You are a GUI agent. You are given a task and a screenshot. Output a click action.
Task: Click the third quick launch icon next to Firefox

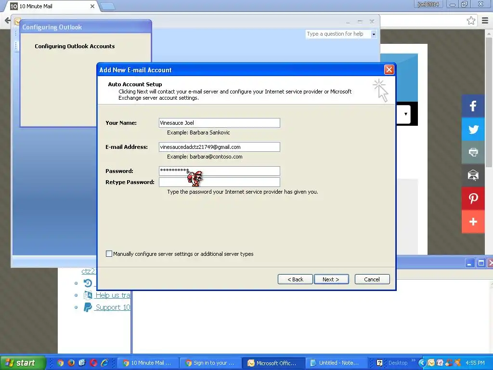(82, 363)
